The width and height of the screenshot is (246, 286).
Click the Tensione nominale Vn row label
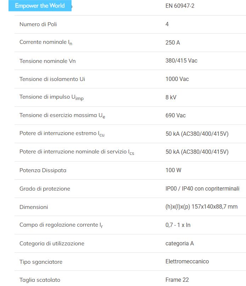[x=47, y=61]
